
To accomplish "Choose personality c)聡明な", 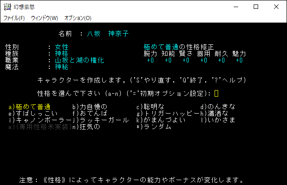I will (151, 107).
